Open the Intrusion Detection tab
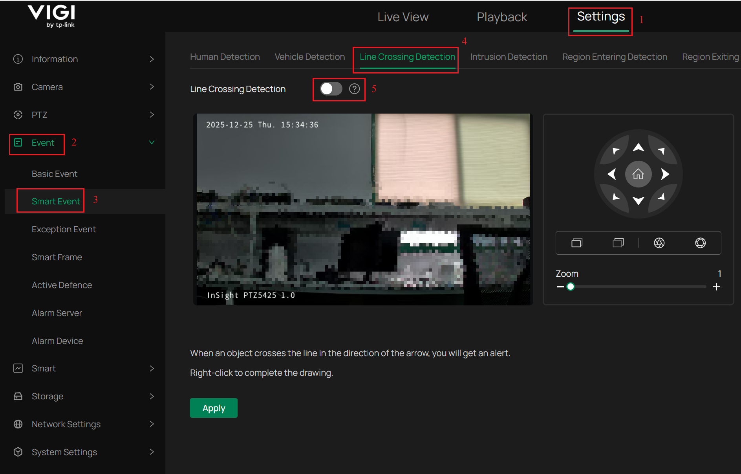 tap(509, 57)
